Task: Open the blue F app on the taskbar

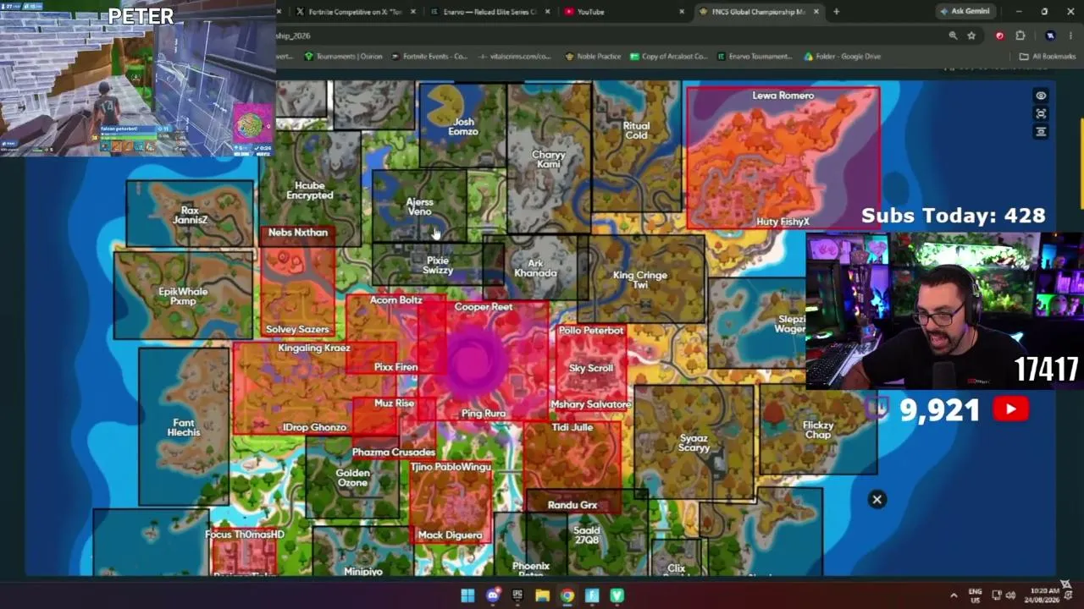Action: [592, 595]
